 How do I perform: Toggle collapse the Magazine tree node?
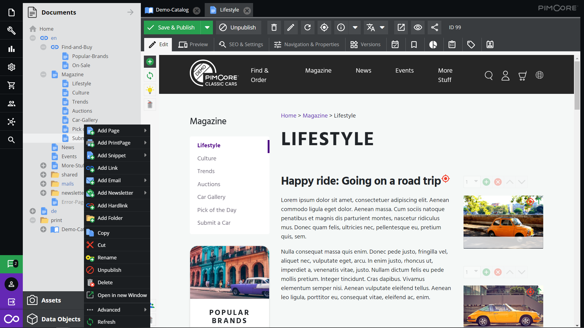pos(43,74)
